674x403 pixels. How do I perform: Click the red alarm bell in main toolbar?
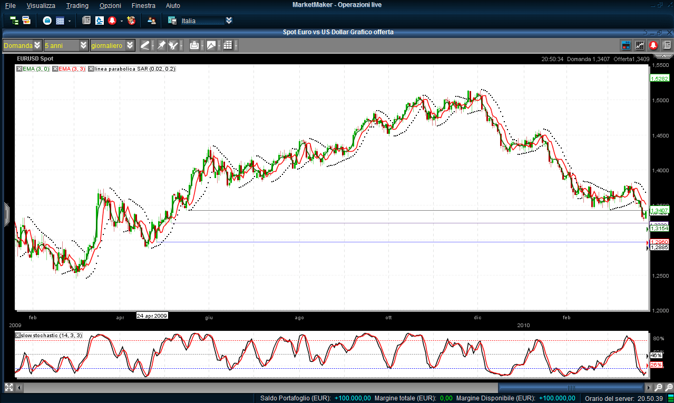click(112, 21)
